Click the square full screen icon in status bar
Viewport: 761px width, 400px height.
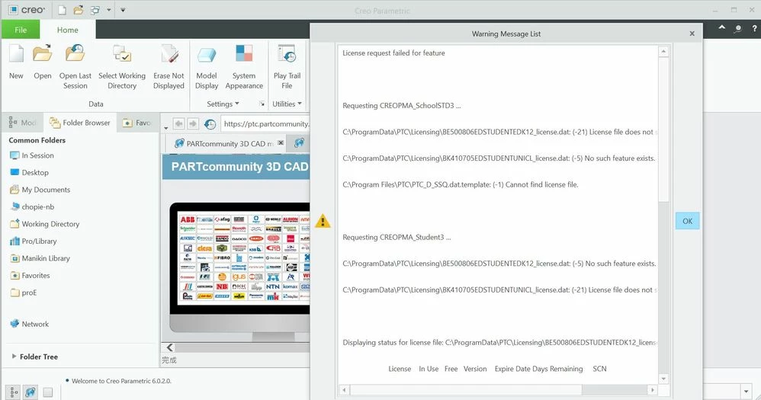(47, 392)
